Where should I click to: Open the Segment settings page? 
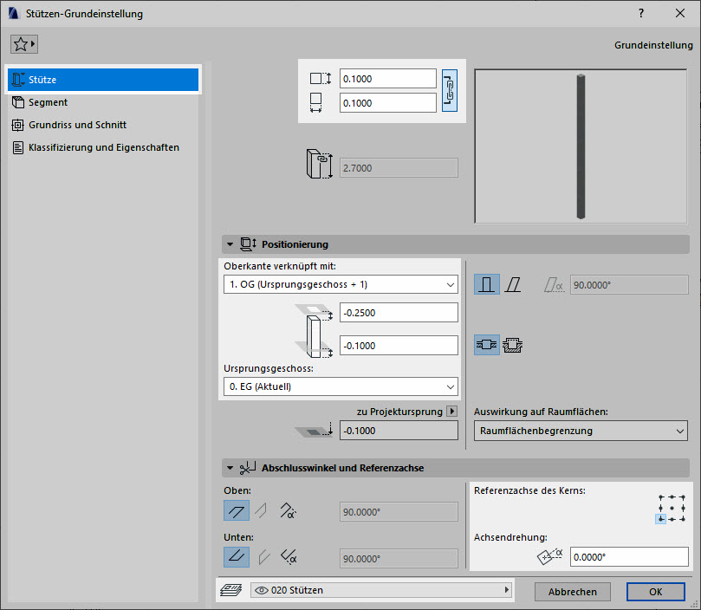(48, 102)
